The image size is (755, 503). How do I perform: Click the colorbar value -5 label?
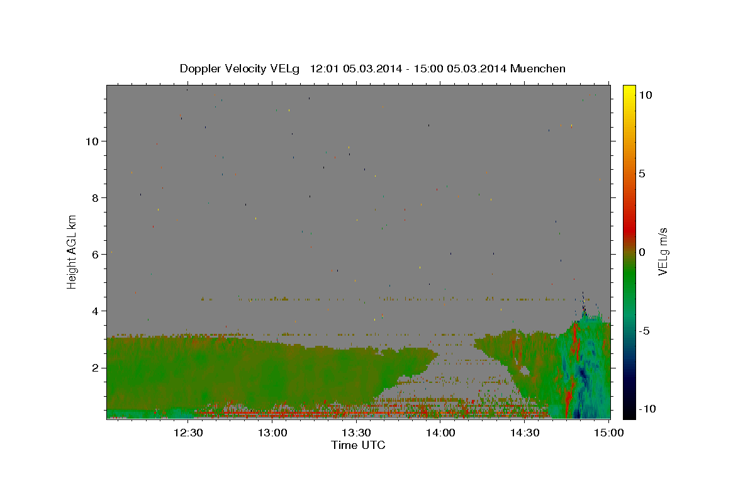click(644, 331)
